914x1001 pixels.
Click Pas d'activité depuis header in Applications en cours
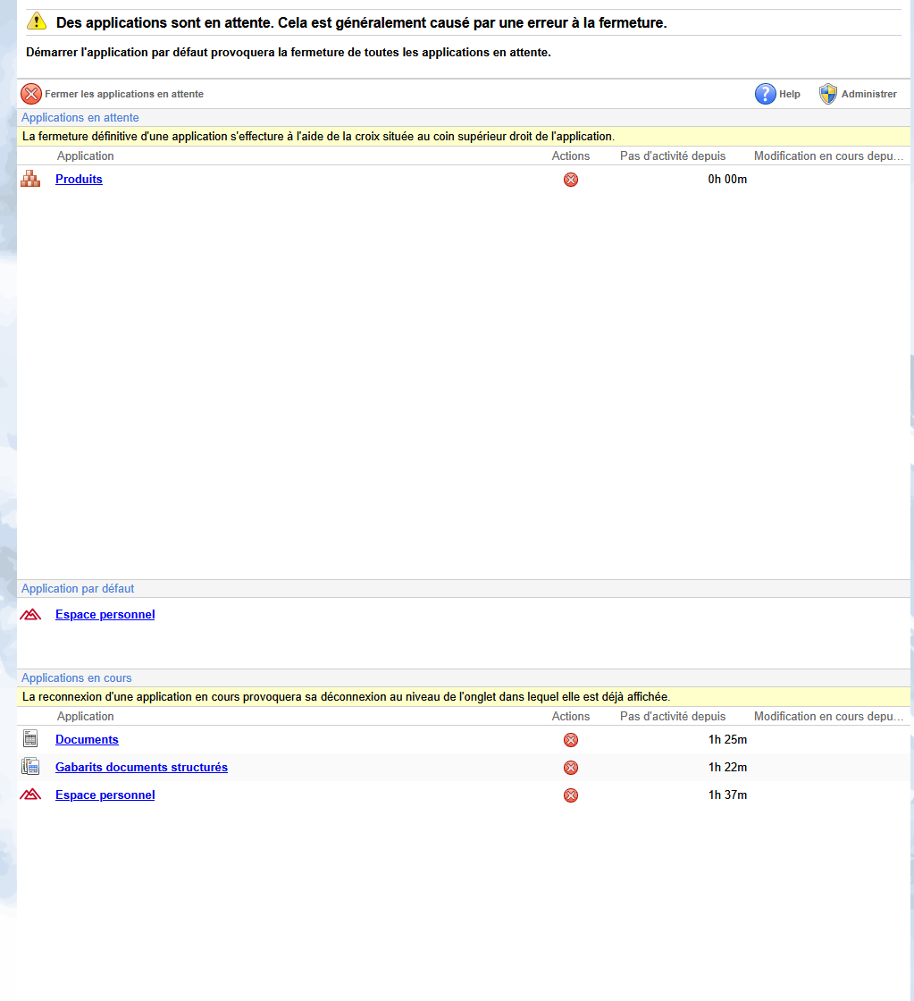click(673, 716)
